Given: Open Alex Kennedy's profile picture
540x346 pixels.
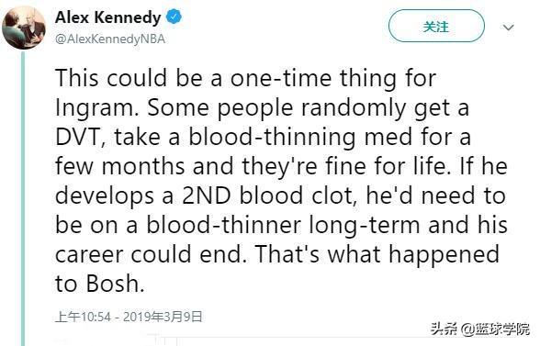Looking at the screenshot, I should click(x=24, y=28).
